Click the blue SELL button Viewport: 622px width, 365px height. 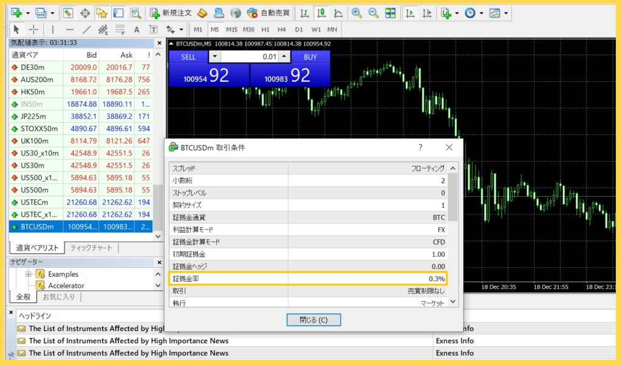tap(188, 56)
